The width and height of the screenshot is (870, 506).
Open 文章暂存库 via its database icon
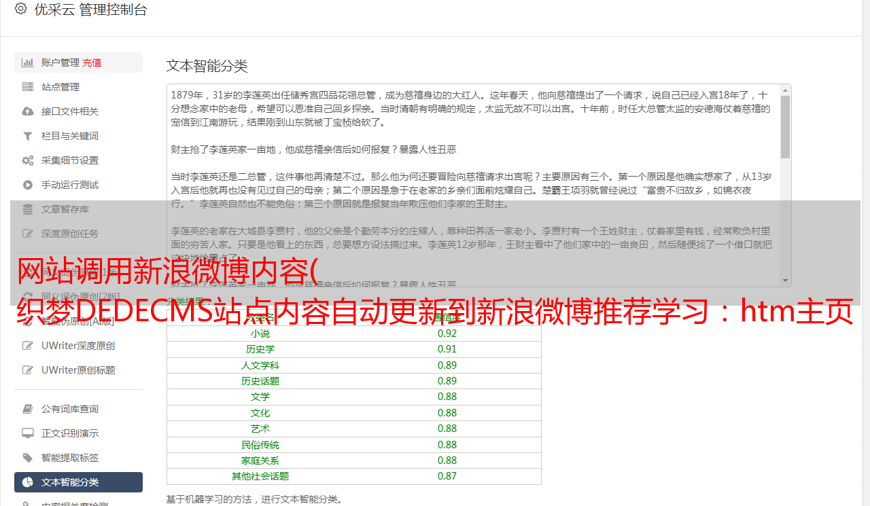[28, 209]
